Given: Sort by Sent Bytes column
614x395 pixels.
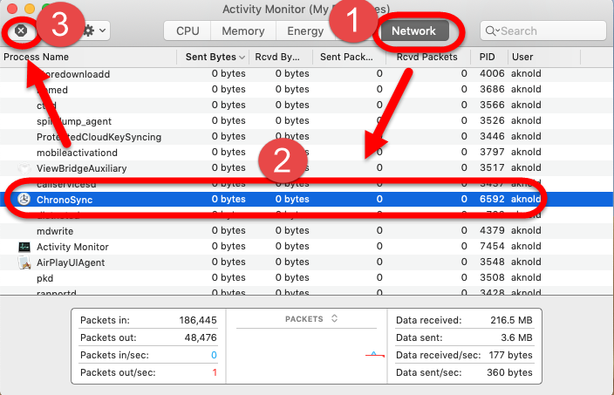Looking at the screenshot, I should (x=211, y=57).
